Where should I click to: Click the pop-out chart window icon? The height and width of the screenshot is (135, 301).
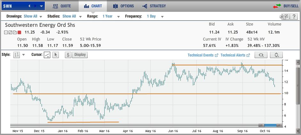click(x=284, y=17)
